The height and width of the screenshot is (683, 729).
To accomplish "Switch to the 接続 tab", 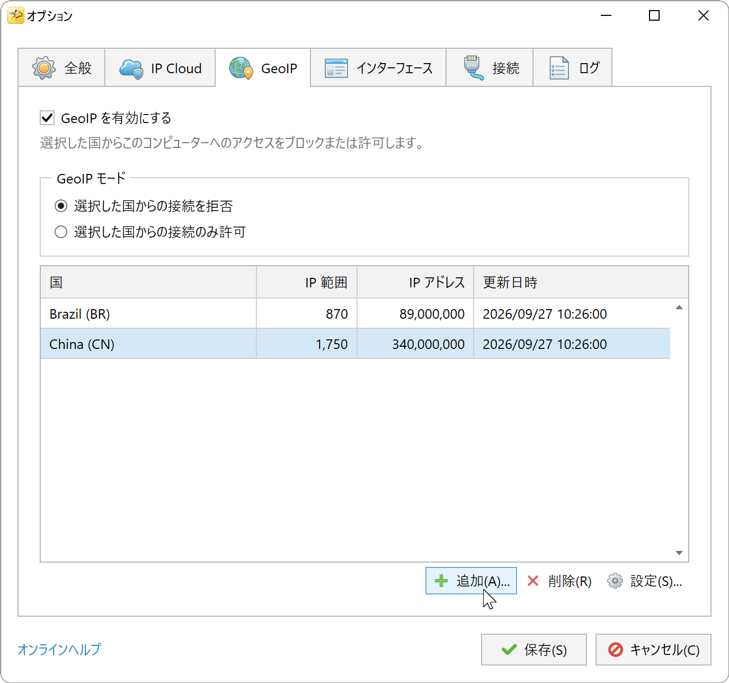I will [490, 68].
